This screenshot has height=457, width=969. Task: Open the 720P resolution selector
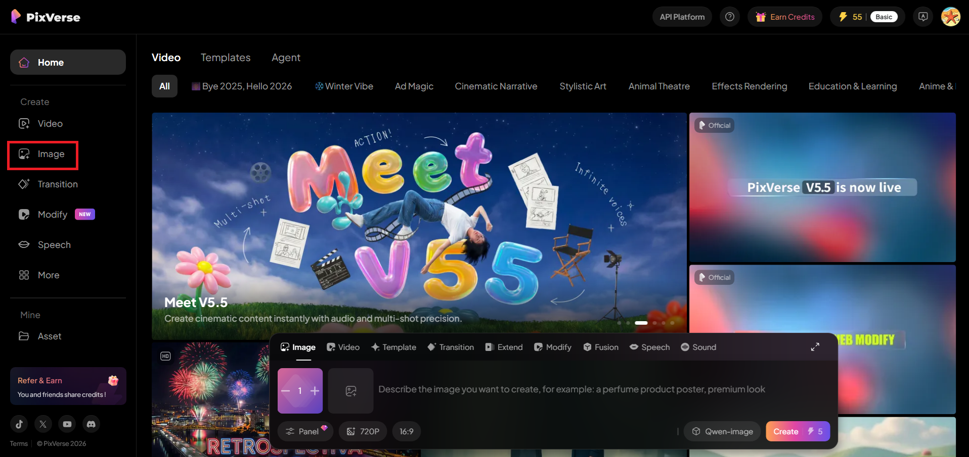click(363, 431)
